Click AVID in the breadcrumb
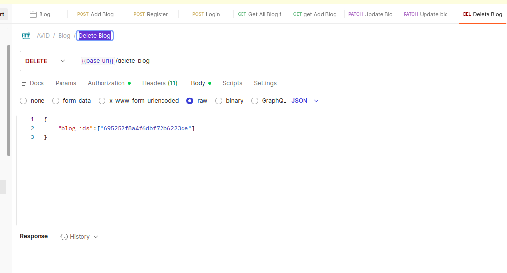The height and width of the screenshot is (273, 507). click(x=43, y=36)
